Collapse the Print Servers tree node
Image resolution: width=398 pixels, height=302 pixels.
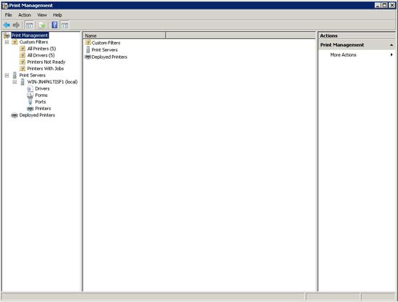pos(7,75)
